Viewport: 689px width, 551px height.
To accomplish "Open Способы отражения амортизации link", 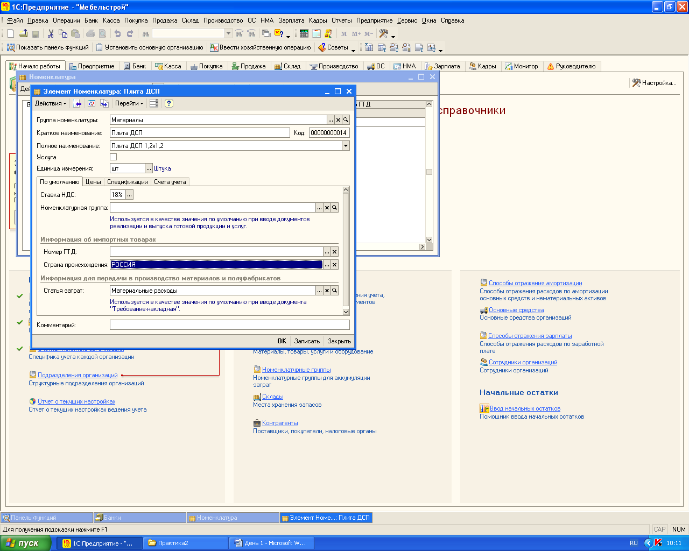I will click(535, 283).
